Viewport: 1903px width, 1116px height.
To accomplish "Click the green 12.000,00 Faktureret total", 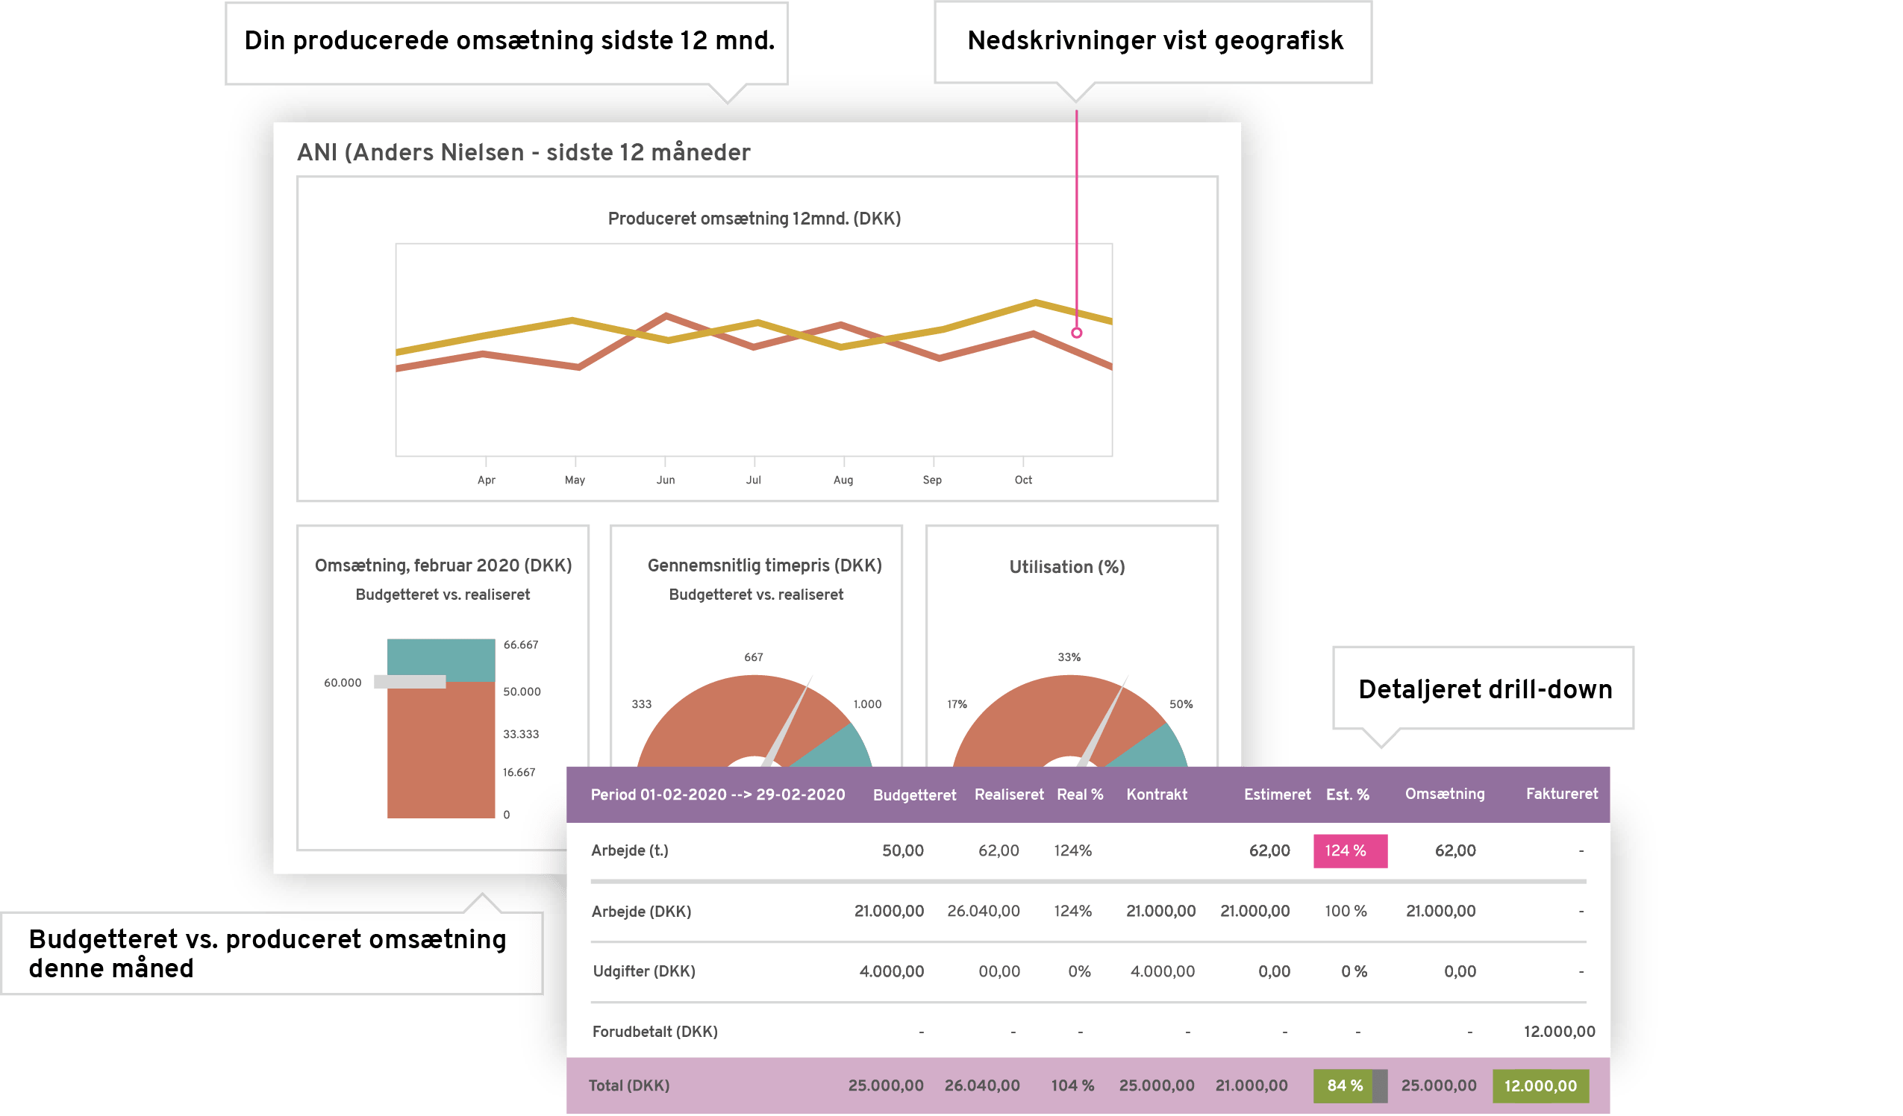I will pos(1540,1086).
